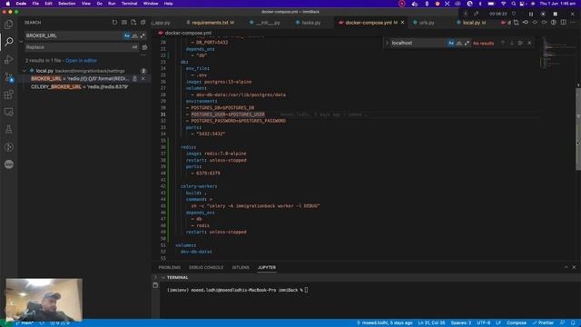
Task: Switch to tasks.py tab
Action: pos(310,23)
